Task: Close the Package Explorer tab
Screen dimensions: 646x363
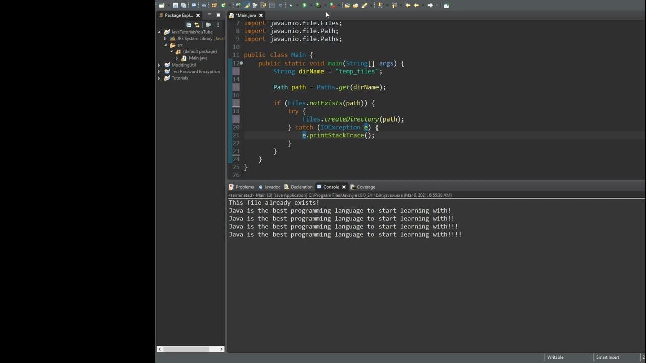Action: point(198,15)
